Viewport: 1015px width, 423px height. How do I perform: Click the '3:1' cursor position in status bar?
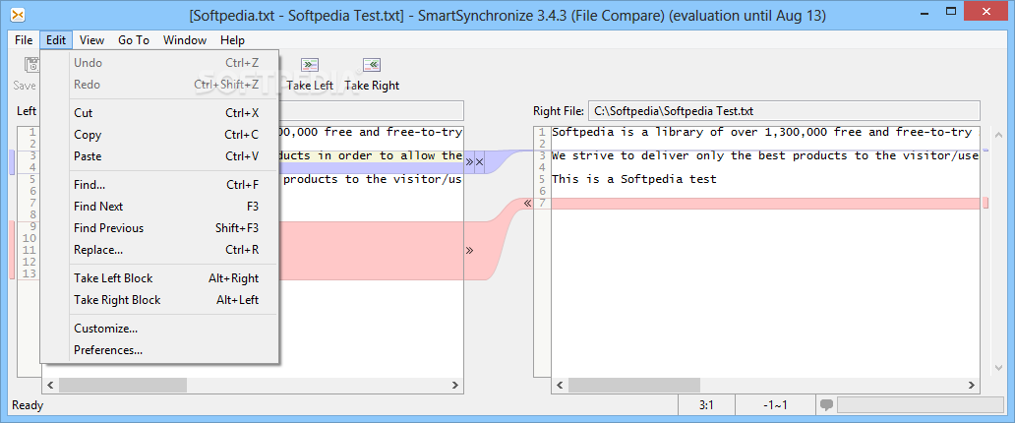(706, 405)
